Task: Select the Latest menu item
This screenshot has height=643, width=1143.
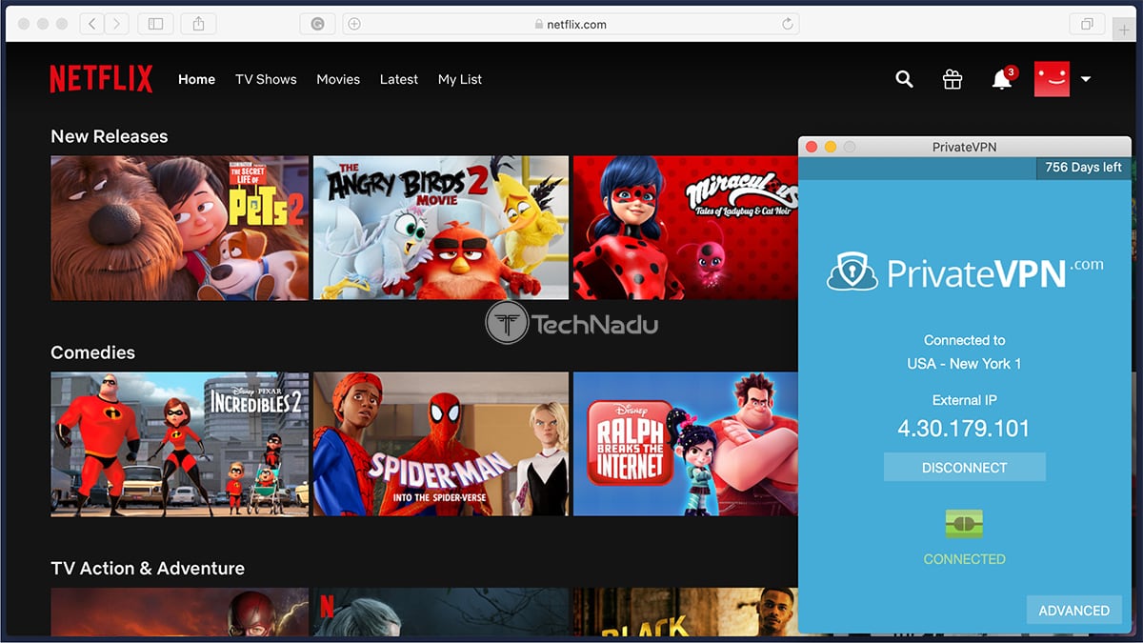Action: [x=398, y=79]
